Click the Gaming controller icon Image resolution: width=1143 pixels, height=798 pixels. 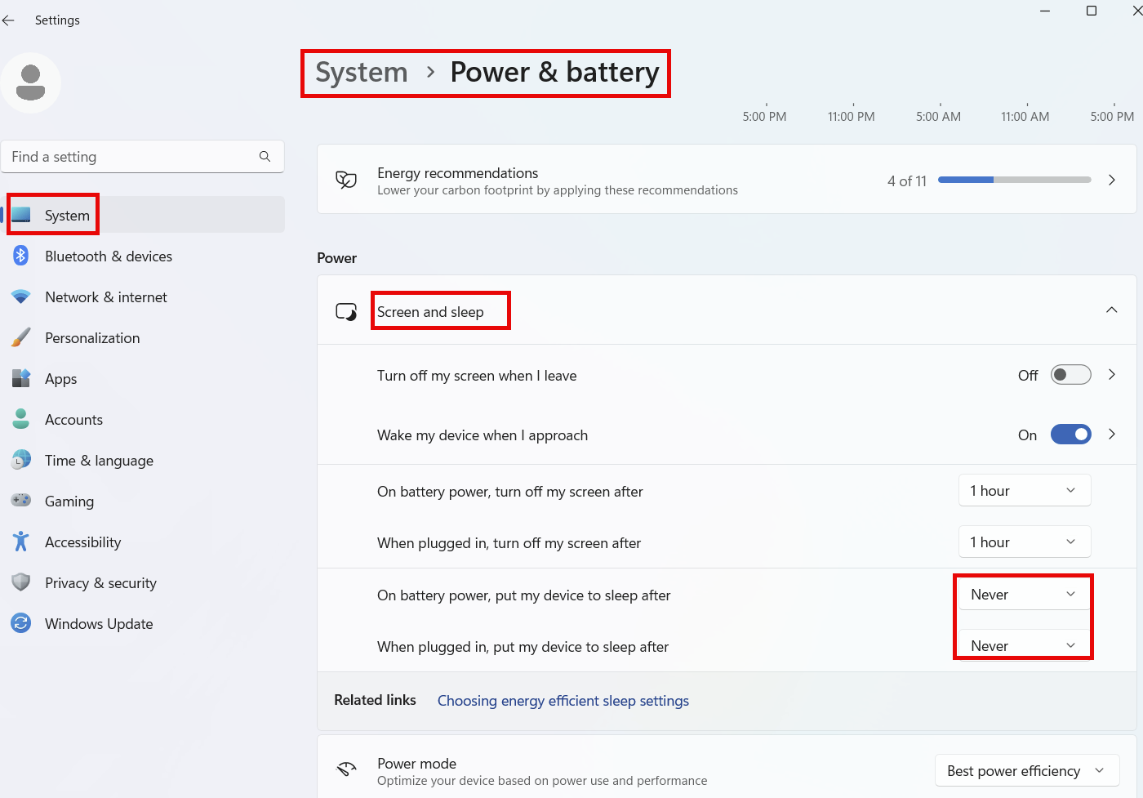tap(21, 500)
